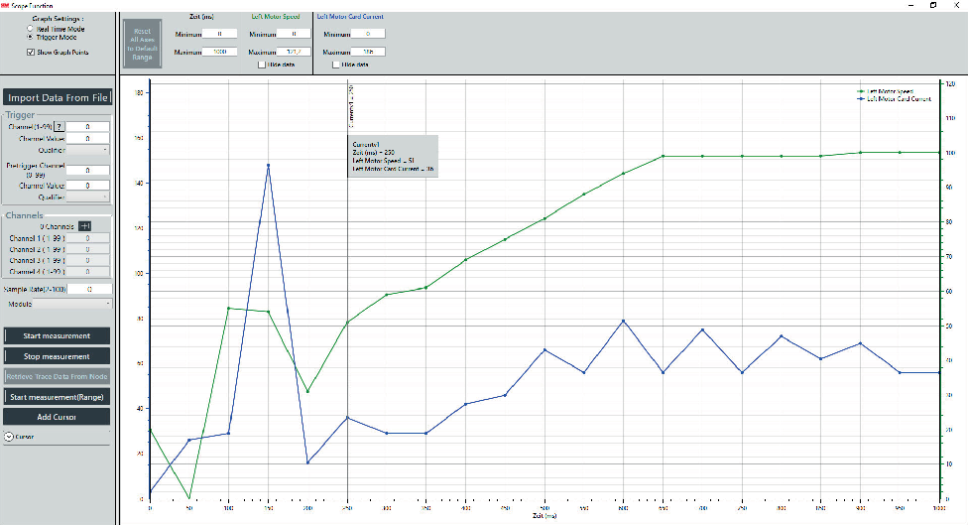Click the Cursor collapse chevron icon
Image resolution: width=968 pixels, height=525 pixels.
(x=9, y=436)
